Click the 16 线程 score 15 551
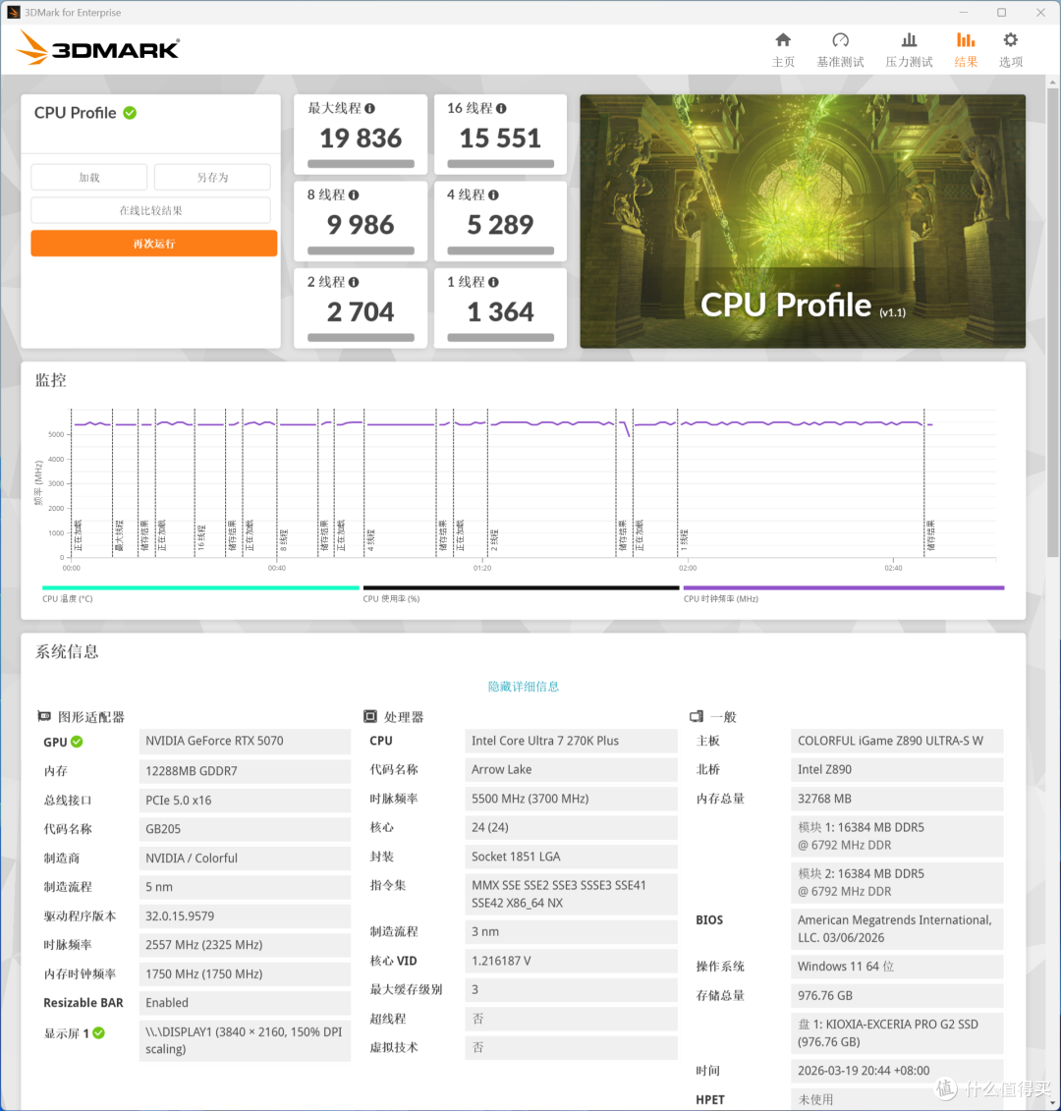The width and height of the screenshot is (1061, 1111). pos(500,139)
